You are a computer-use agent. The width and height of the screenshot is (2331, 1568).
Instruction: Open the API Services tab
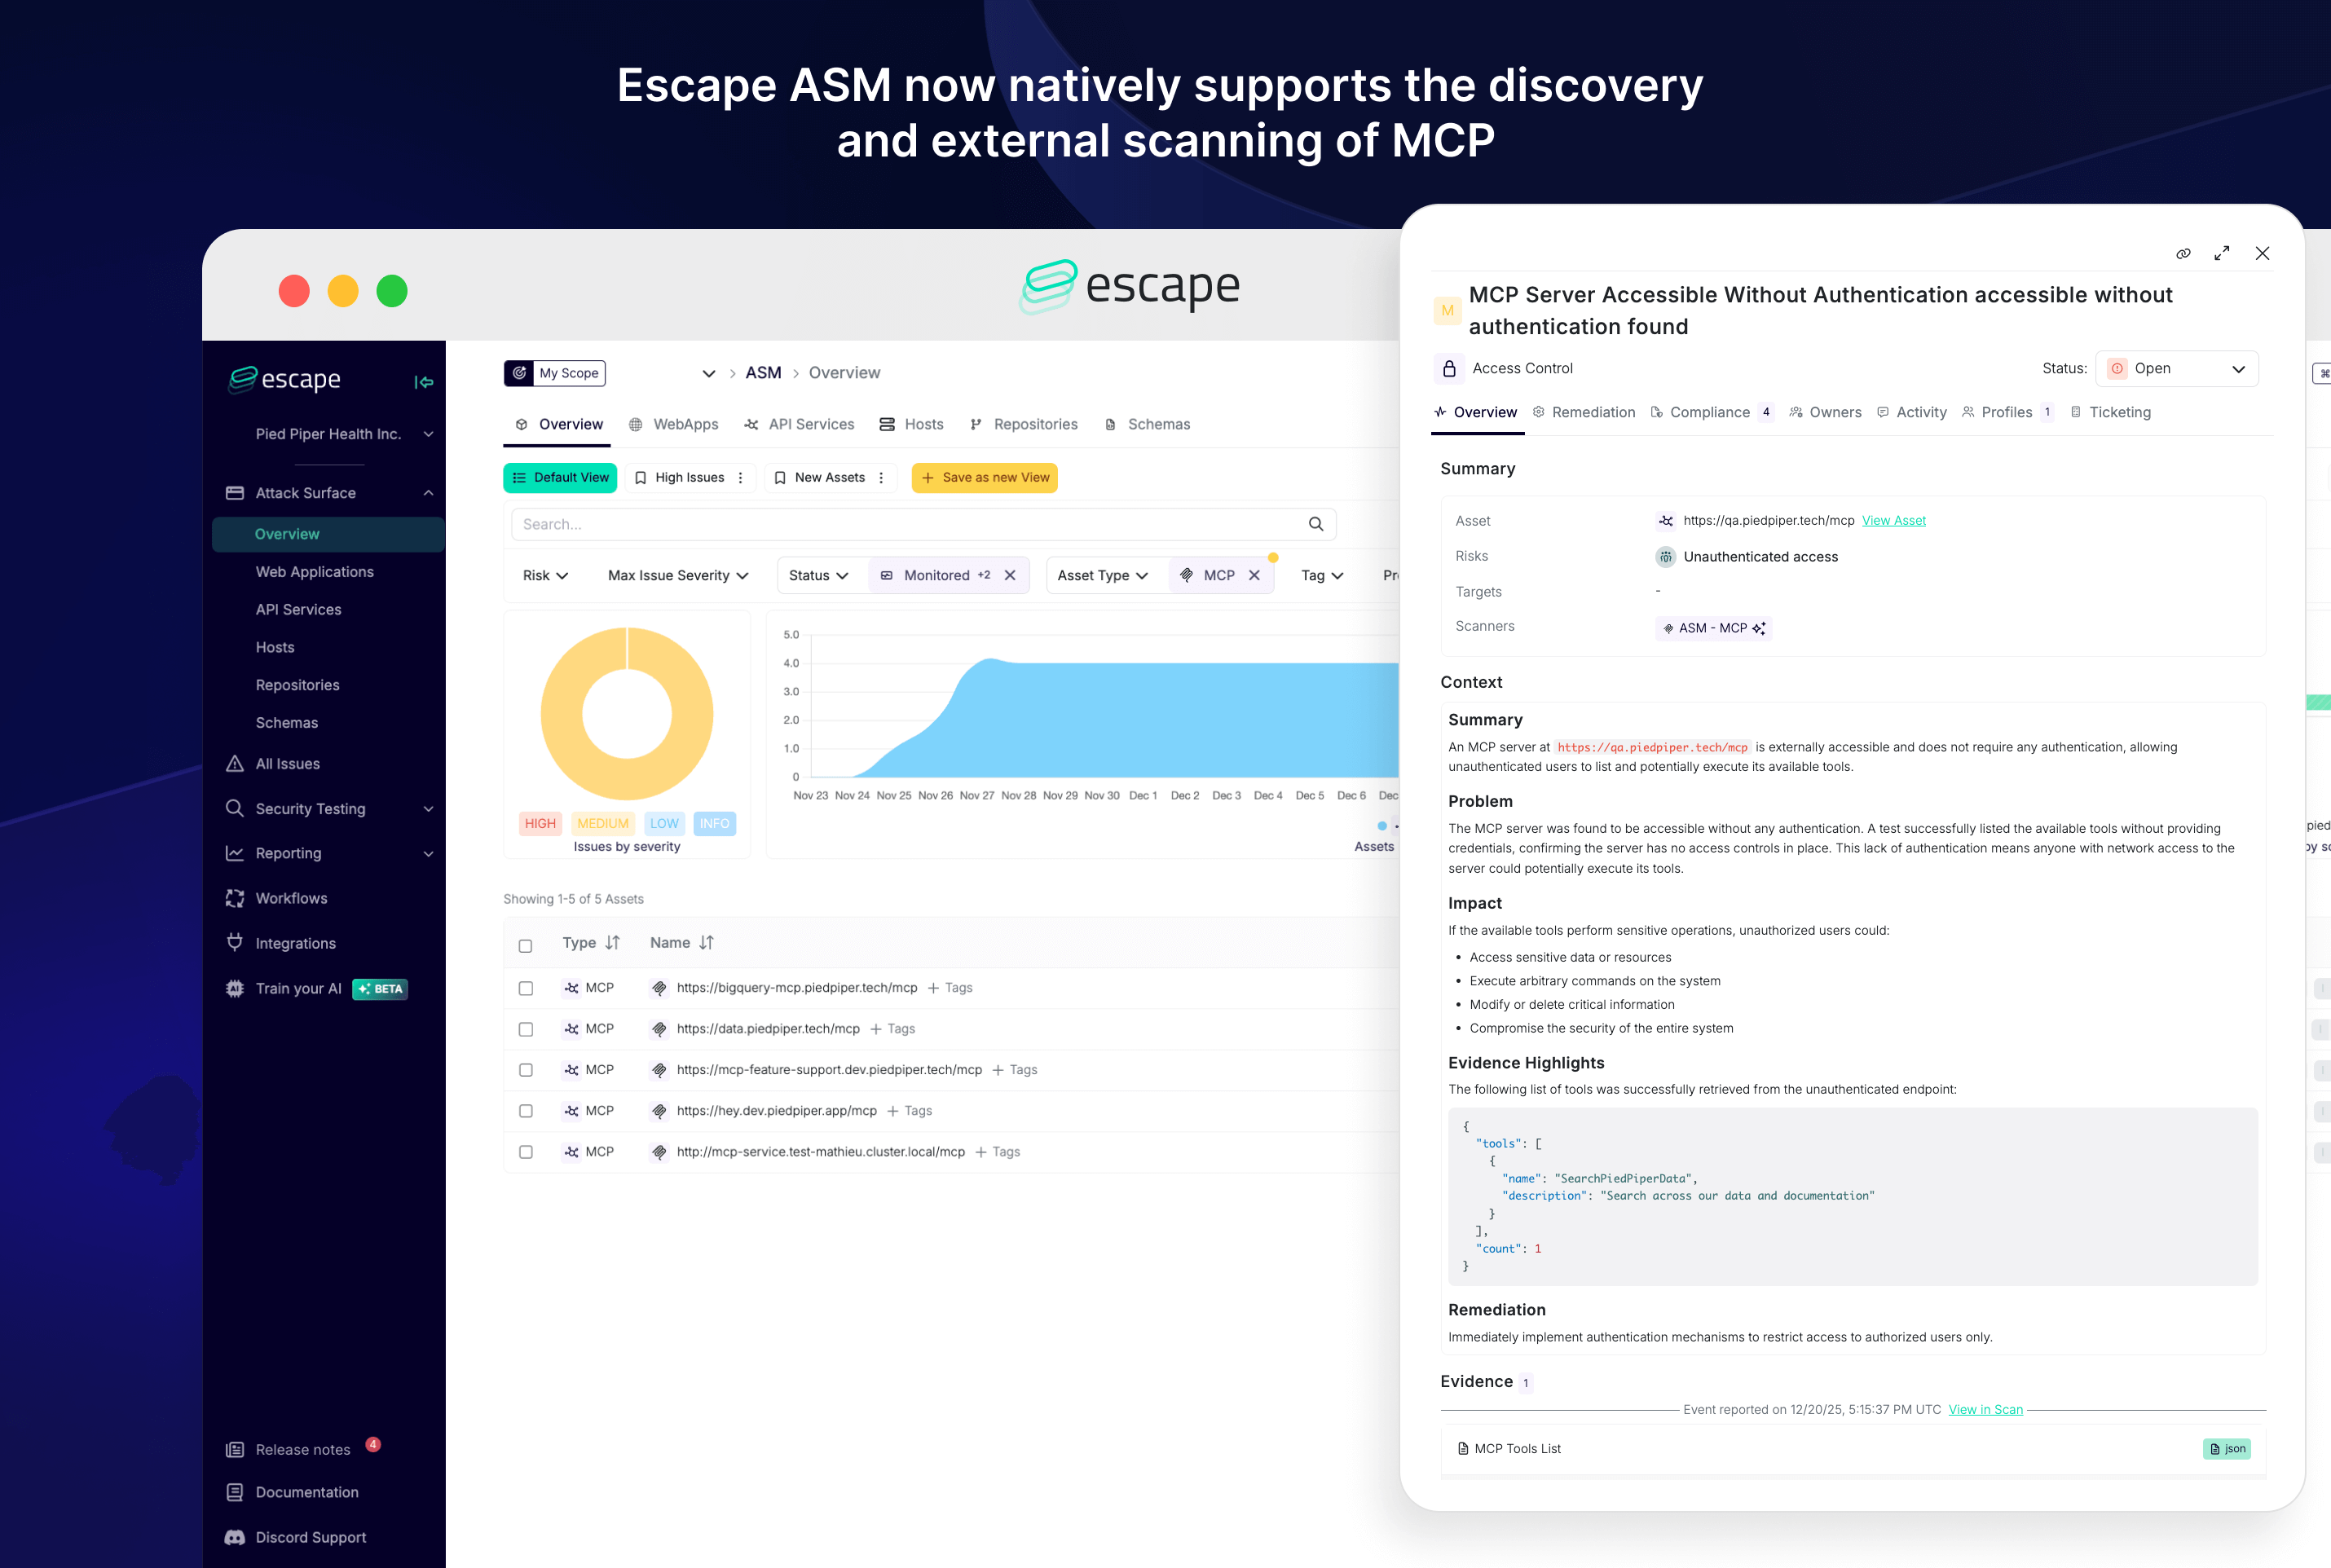point(799,424)
